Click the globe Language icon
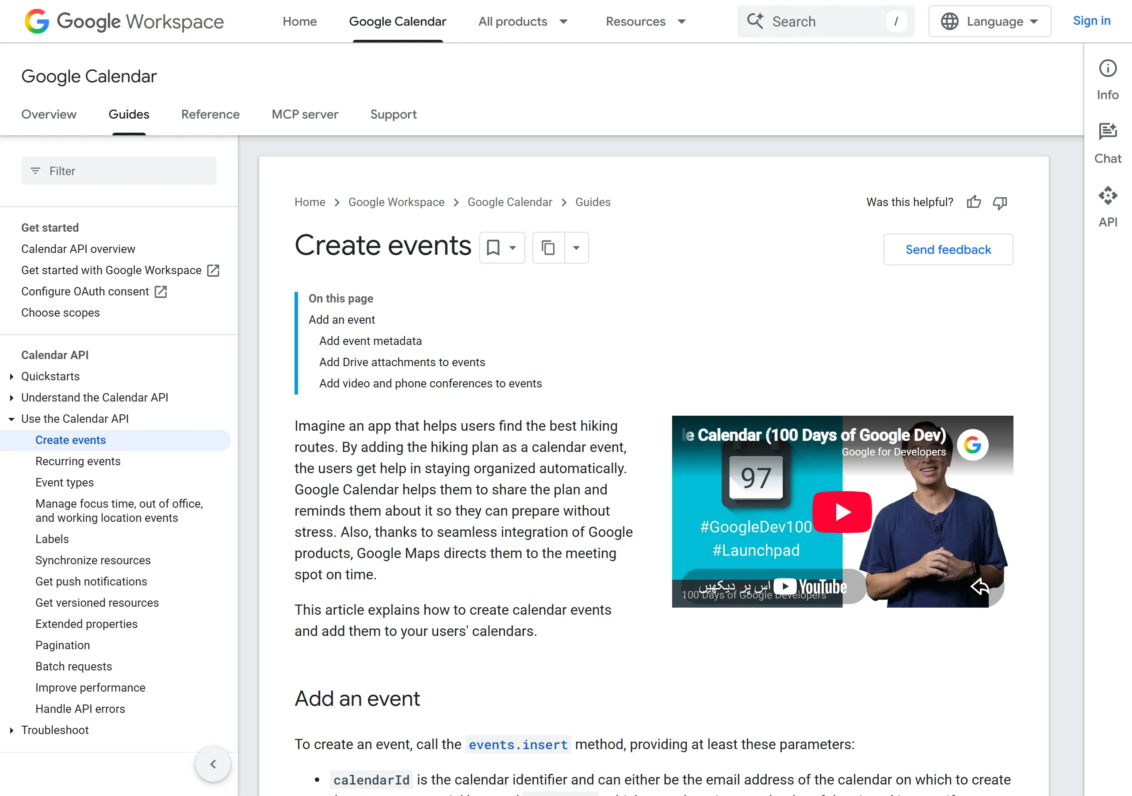The width and height of the screenshot is (1132, 796). 949,21
